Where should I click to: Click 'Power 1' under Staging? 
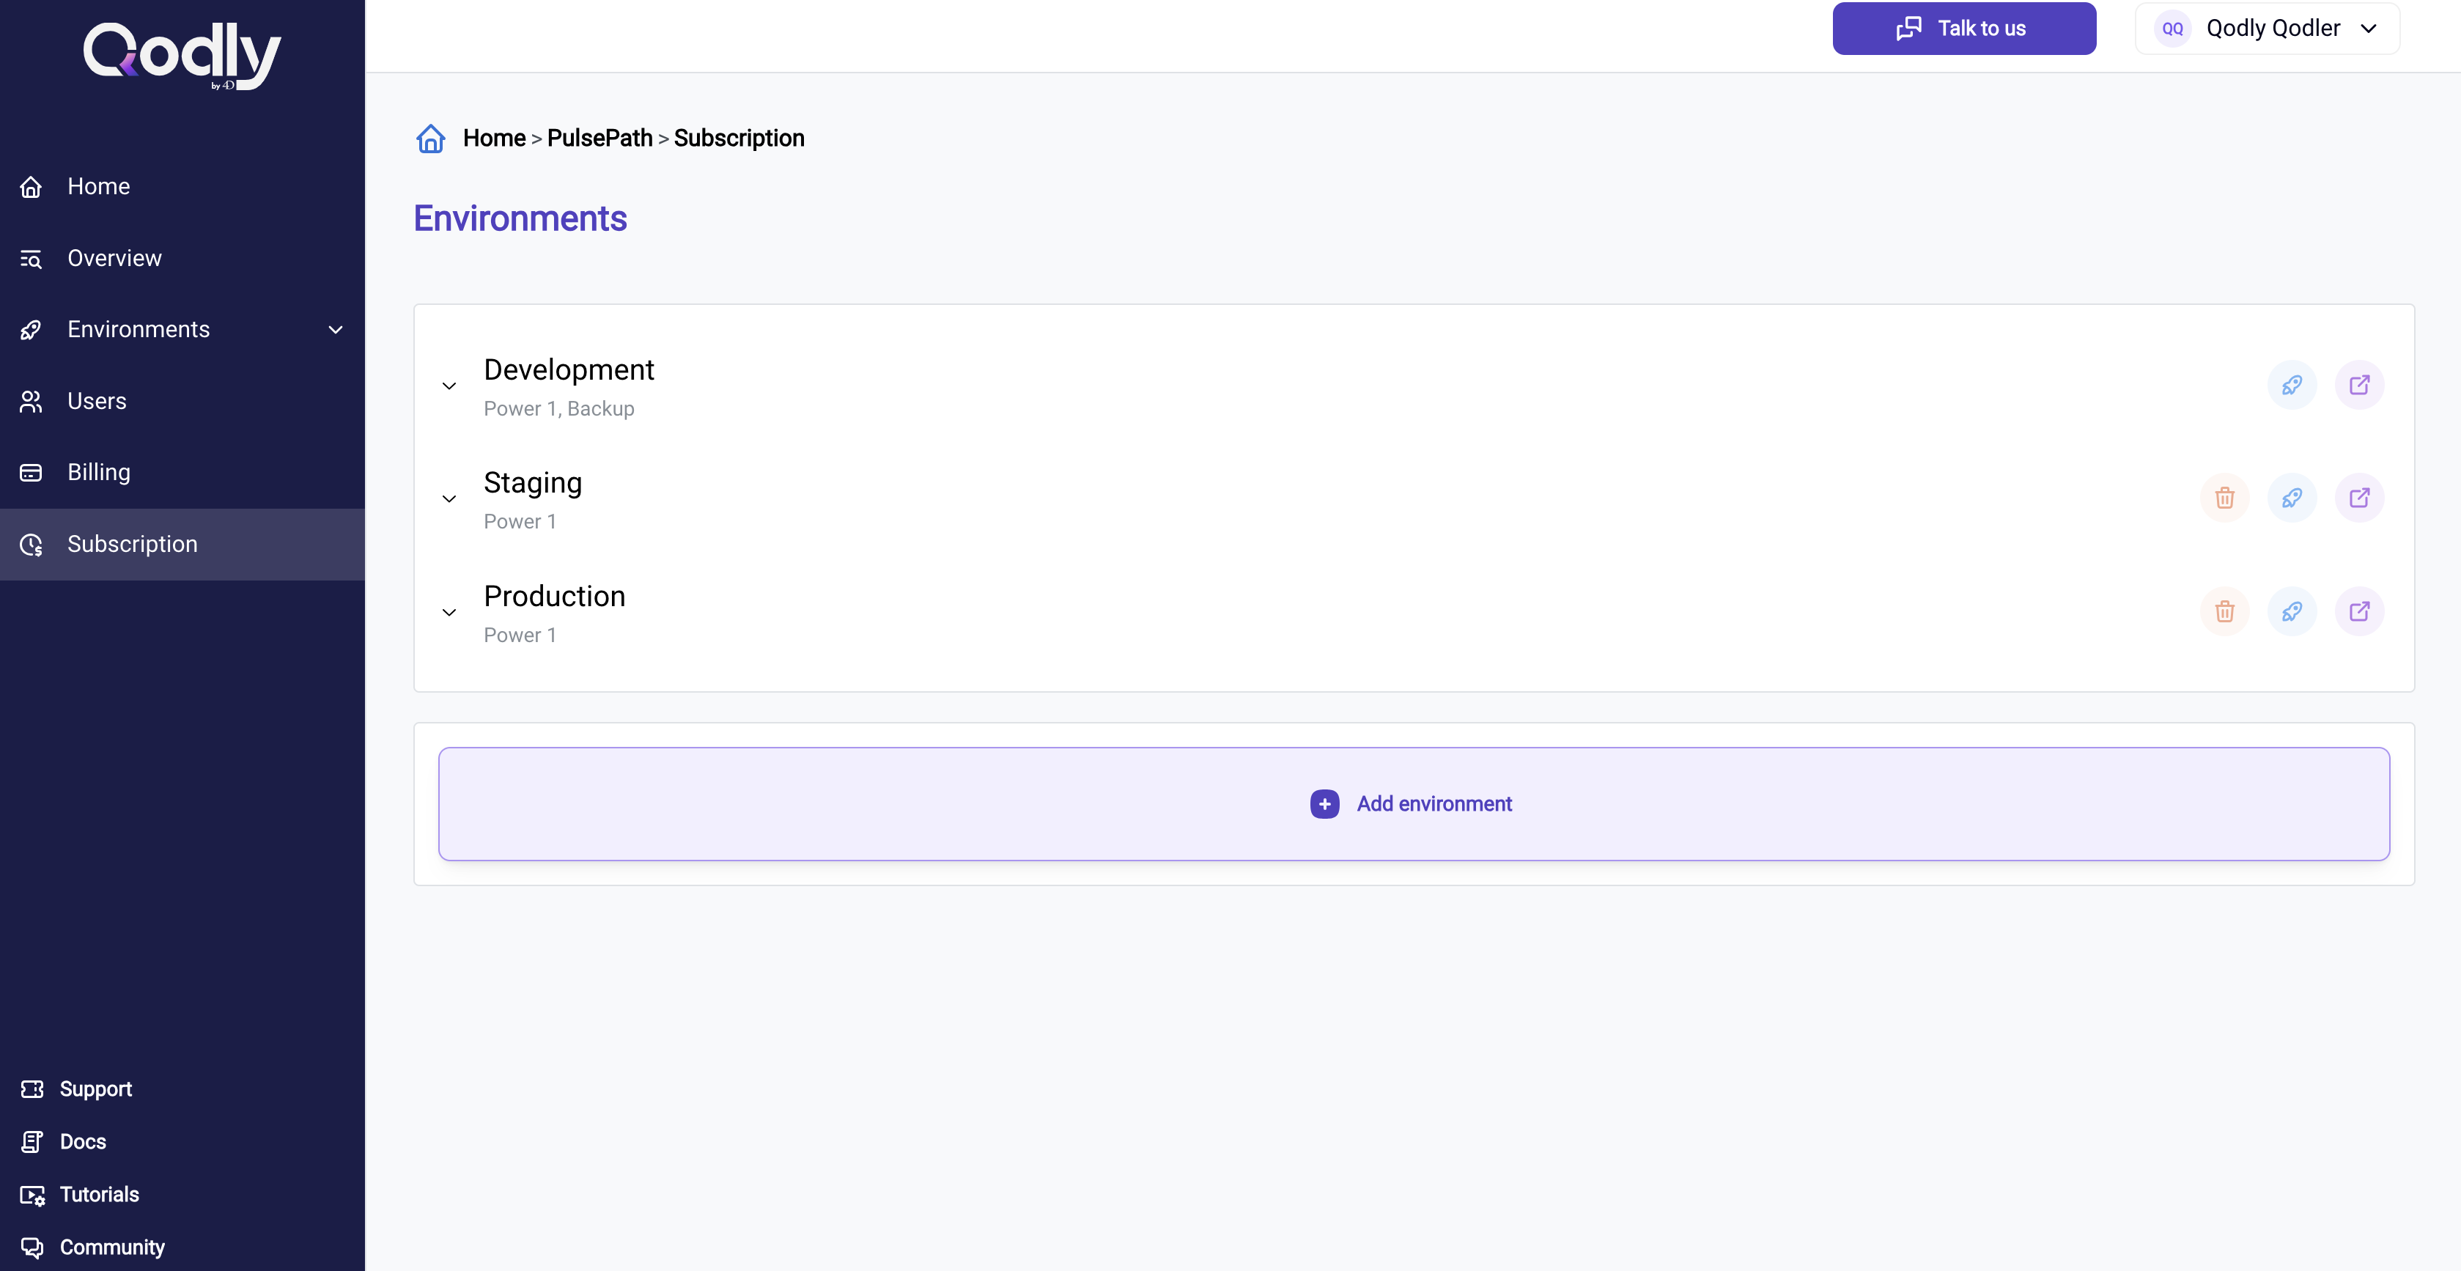520,522
